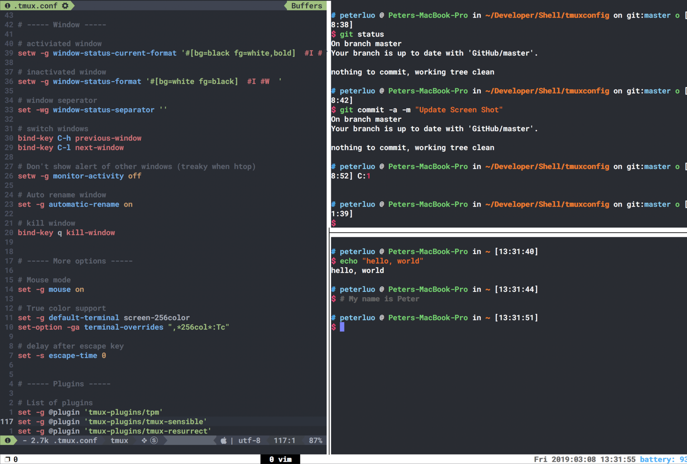687x464 pixels.
Task: Click the 87% scroll percentage indicator
Action: [315, 441]
